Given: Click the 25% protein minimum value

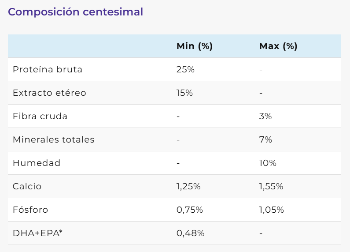Looking at the screenshot, I should coord(185,70).
